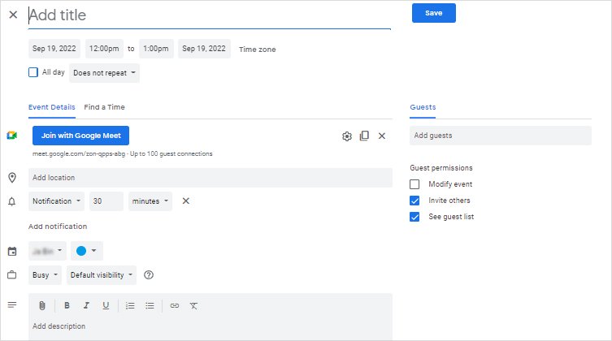
Task: Click the Add title field
Action: 210,15
